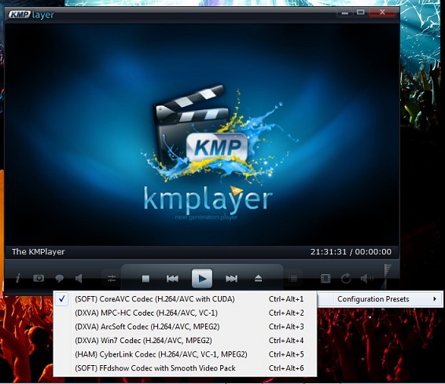Click the audio speaker icon beside subtitles

pyautogui.click(x=79, y=278)
